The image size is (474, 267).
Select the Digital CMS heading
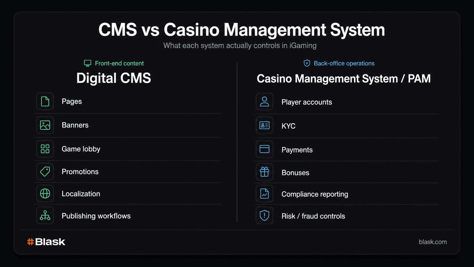[x=114, y=78]
